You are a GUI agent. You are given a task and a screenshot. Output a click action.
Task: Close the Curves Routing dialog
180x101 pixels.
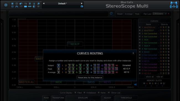[x=133, y=53]
